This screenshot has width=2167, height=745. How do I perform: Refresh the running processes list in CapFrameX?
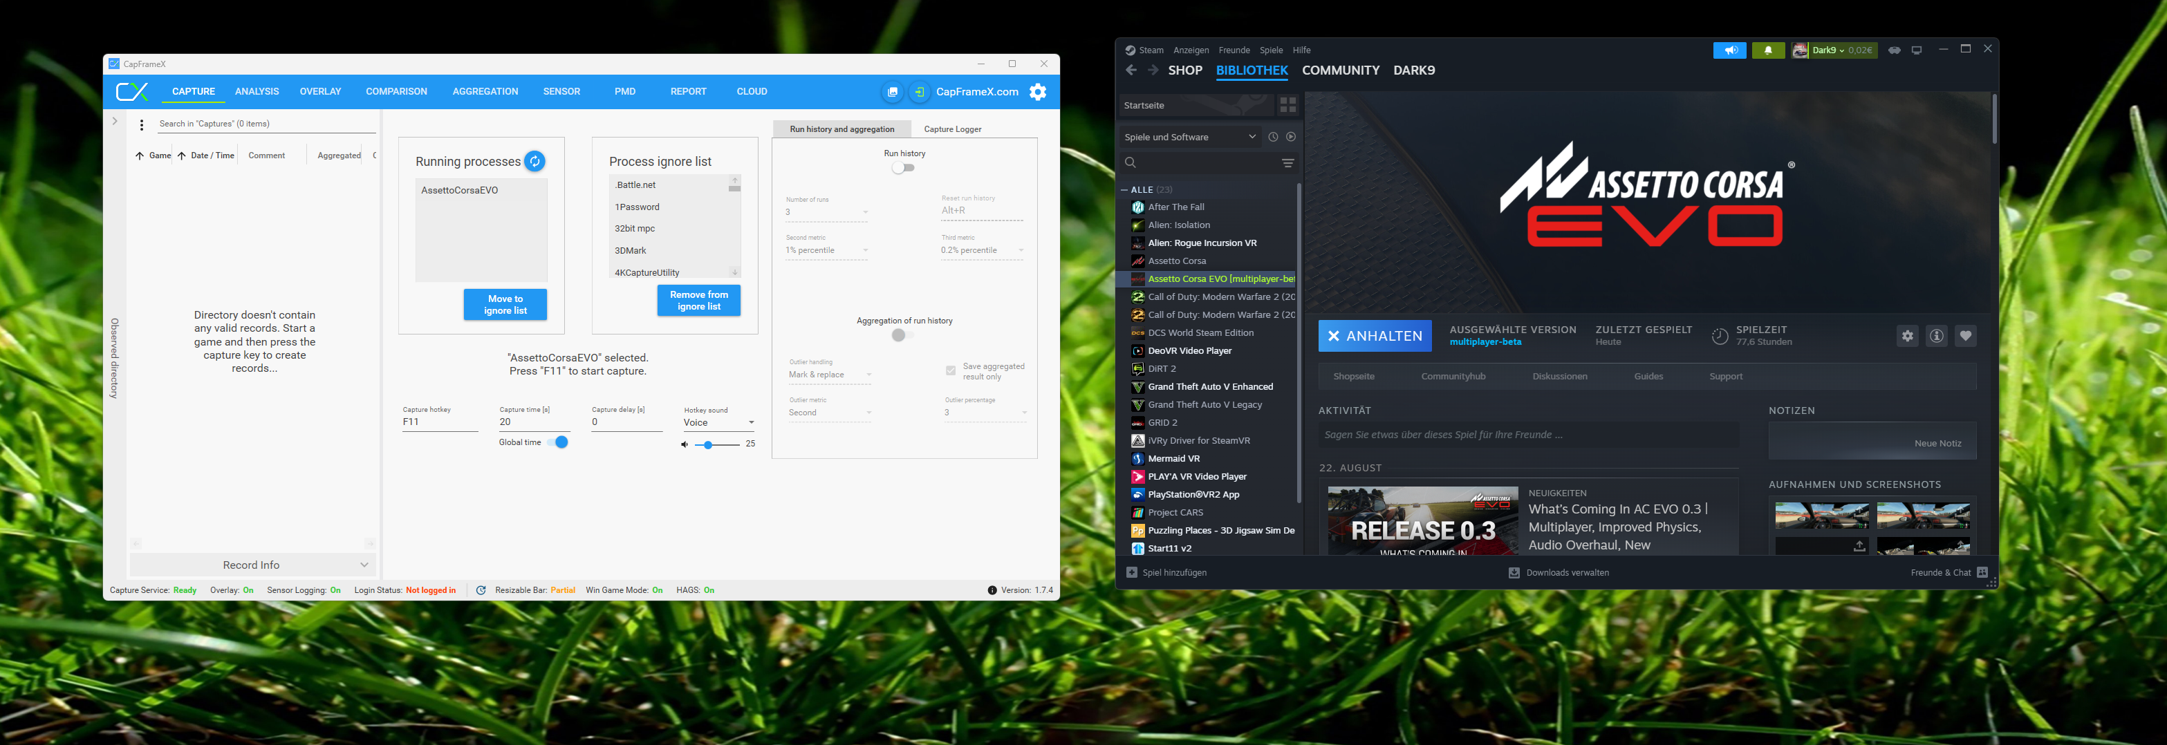534,160
